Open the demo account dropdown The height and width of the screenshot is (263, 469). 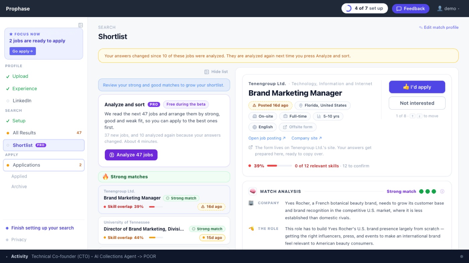pyautogui.click(x=448, y=9)
